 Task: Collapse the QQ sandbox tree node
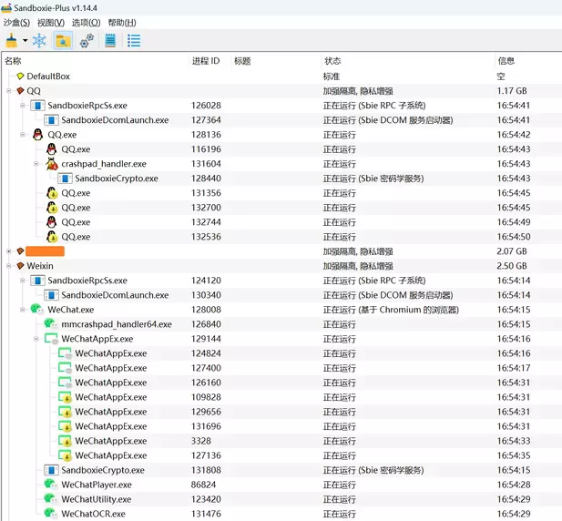coord(9,91)
